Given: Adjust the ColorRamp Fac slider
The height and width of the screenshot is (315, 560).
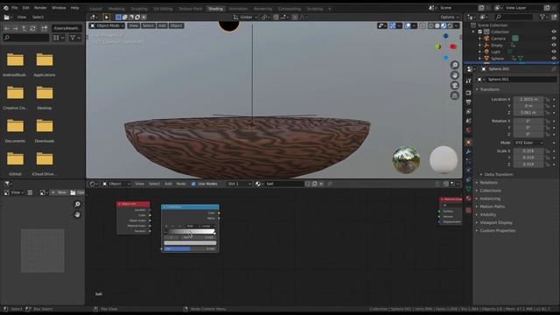Looking at the screenshot, I should click(x=190, y=248).
